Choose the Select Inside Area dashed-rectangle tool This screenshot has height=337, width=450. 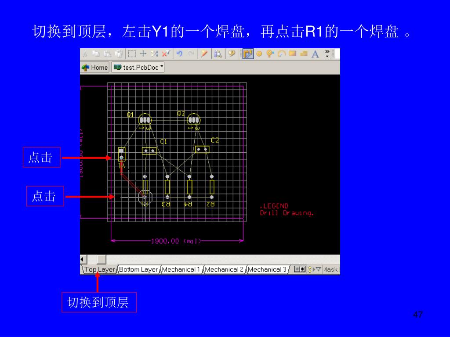click(132, 54)
